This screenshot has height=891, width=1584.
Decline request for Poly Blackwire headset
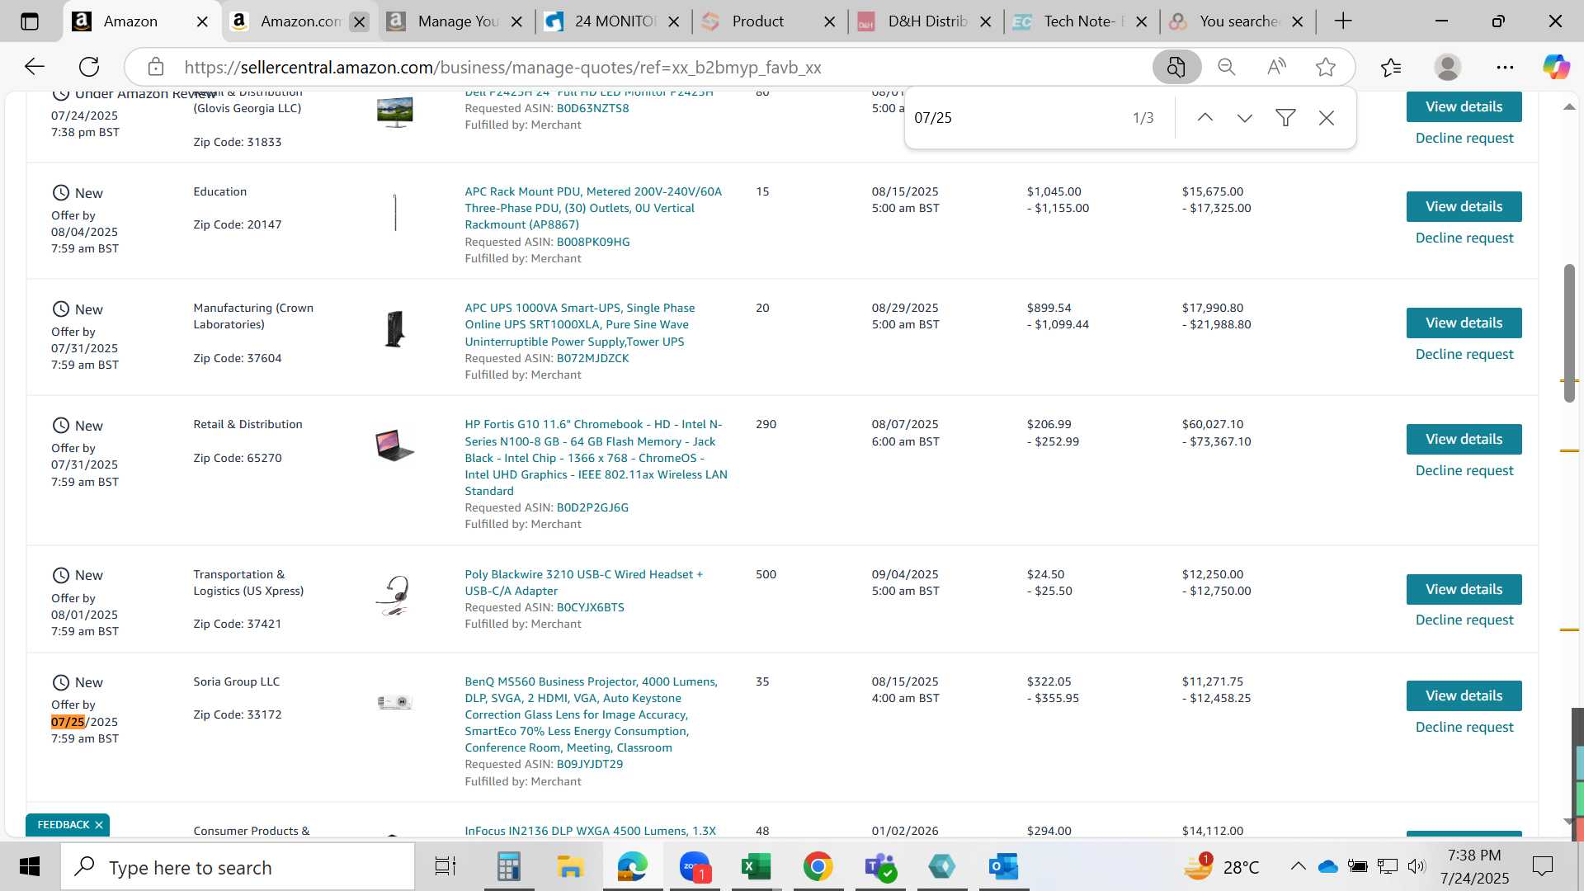1464,620
